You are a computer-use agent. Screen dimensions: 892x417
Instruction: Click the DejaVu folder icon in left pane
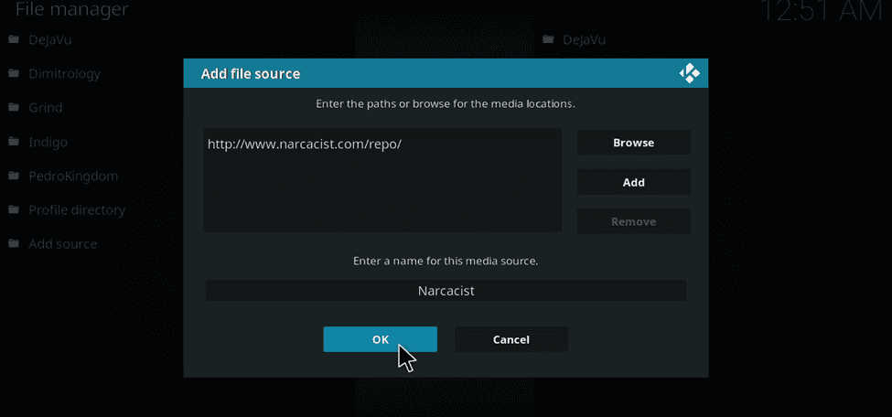coord(14,39)
